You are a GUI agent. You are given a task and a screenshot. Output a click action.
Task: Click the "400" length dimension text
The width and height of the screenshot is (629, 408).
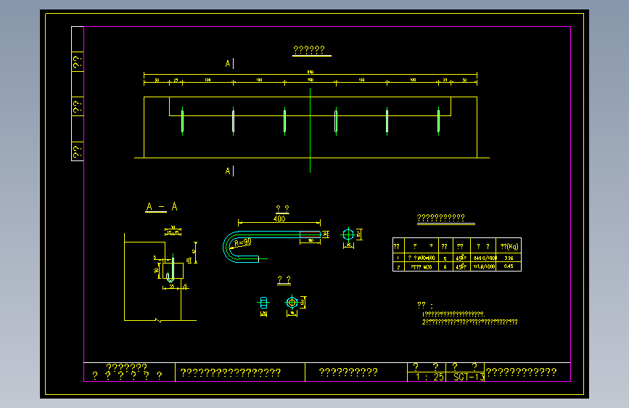279,219
